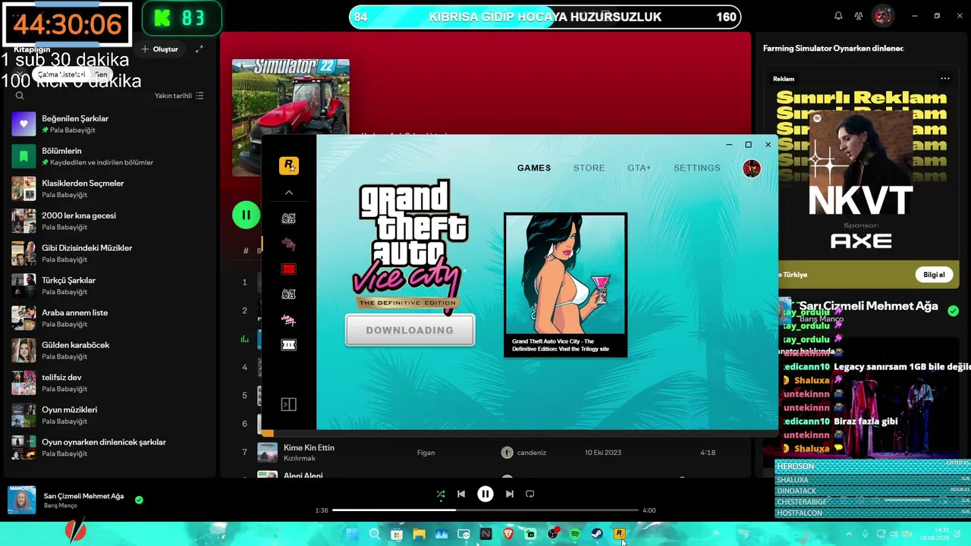Click Rockstar Games Launcher taskbar icon
This screenshot has height=546, width=971.
click(619, 535)
